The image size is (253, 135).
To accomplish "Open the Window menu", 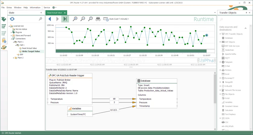I will tap(18, 7).
